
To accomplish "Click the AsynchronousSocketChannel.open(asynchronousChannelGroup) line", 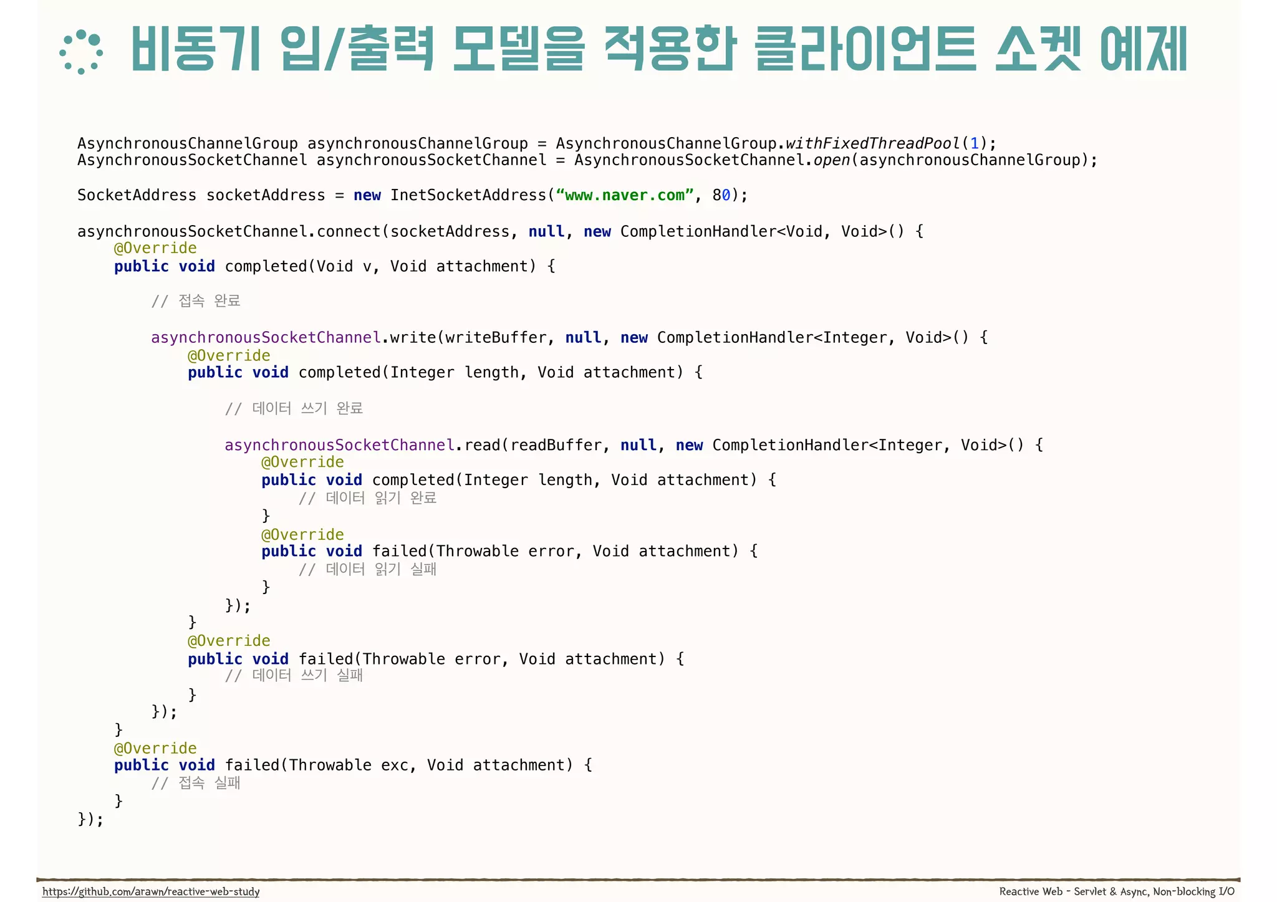I will [587, 160].
